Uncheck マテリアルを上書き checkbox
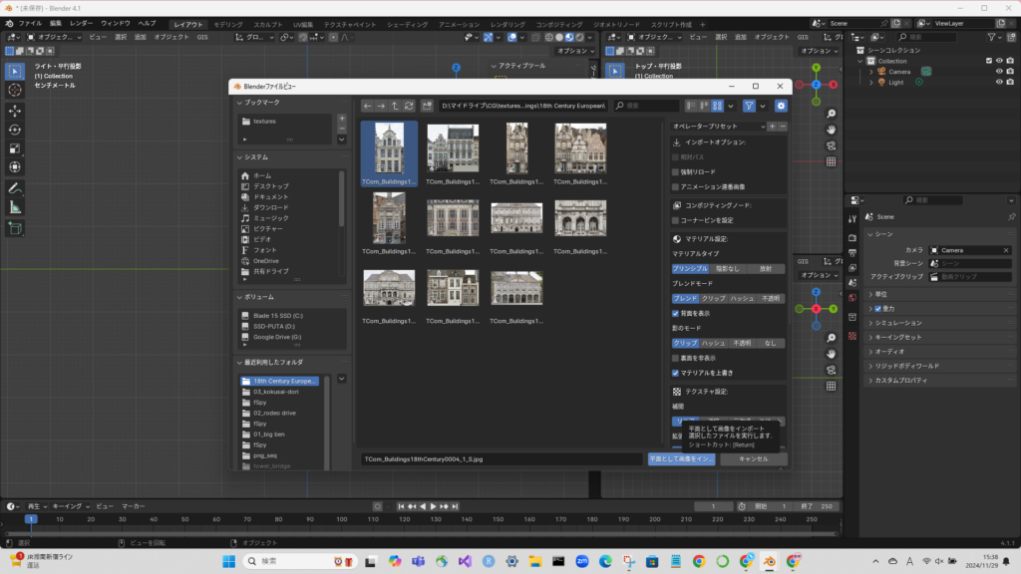Screen dimensions: 1021x574 676,373
